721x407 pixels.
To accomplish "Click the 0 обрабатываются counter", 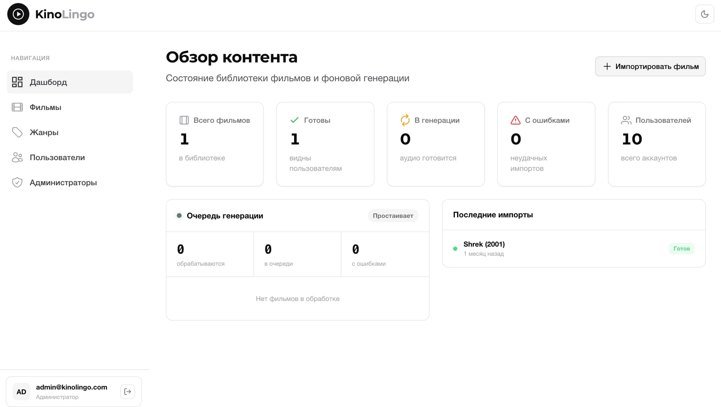I will [x=210, y=254].
